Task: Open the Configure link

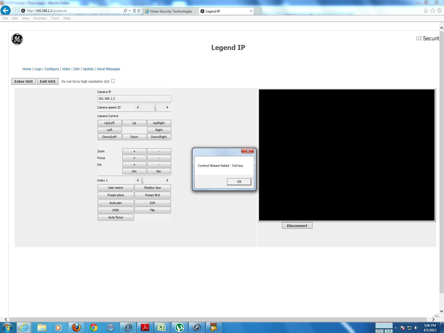Action: (x=52, y=69)
